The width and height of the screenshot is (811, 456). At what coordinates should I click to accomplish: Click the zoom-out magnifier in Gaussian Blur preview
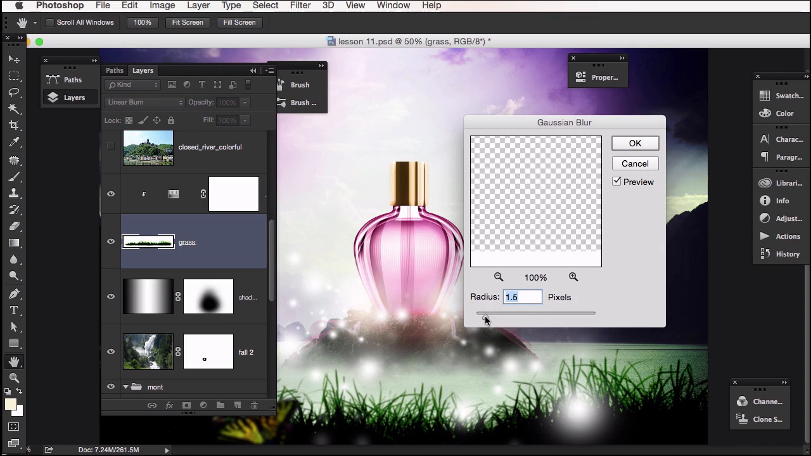(499, 277)
